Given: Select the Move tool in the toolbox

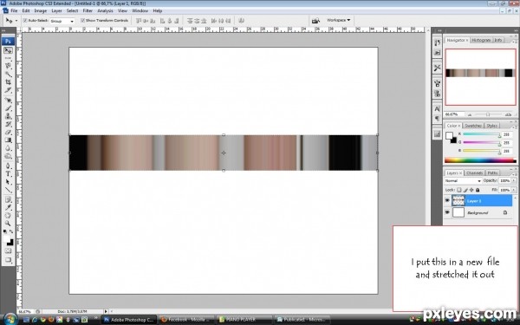Looking at the screenshot, I should 8,50.
